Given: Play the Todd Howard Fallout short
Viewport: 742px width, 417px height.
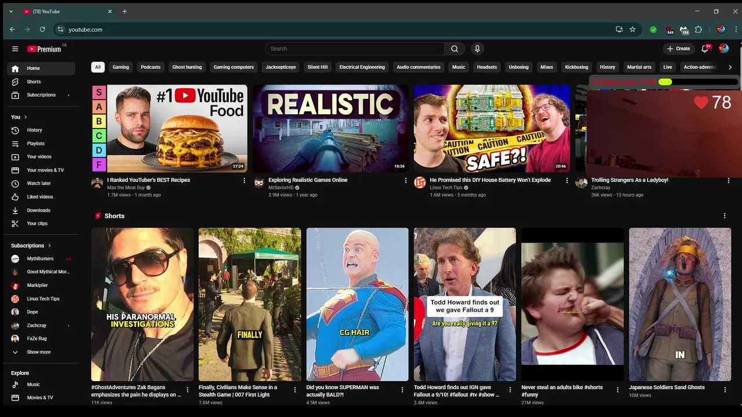Looking at the screenshot, I should click(x=465, y=305).
